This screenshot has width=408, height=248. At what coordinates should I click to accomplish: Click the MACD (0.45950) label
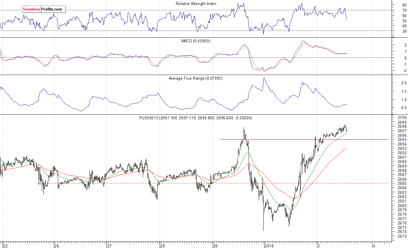(195, 41)
